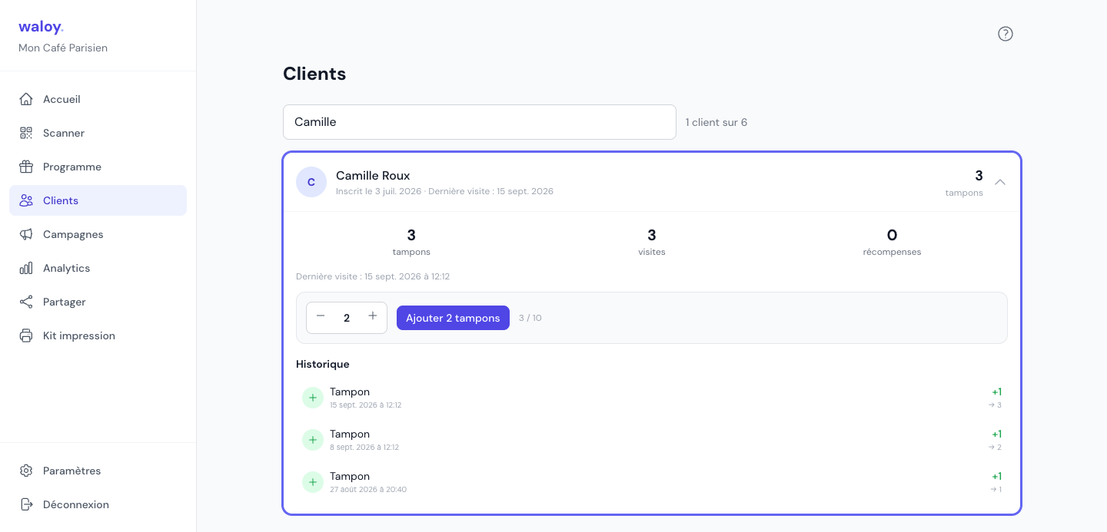Decrease tampon count with minus button

(321, 316)
